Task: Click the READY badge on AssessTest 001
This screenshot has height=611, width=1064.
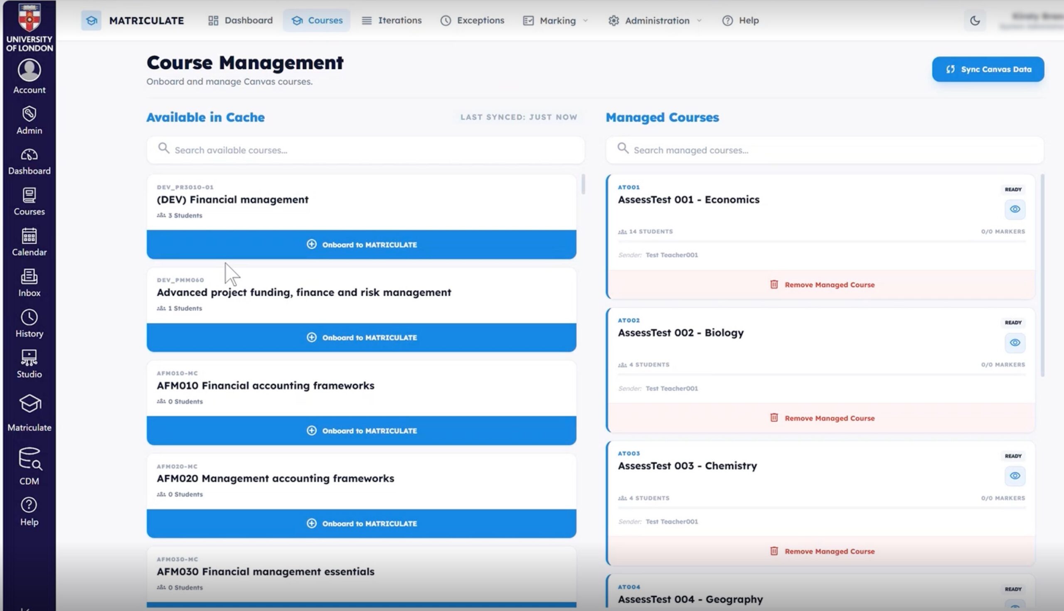Action: pos(1013,189)
